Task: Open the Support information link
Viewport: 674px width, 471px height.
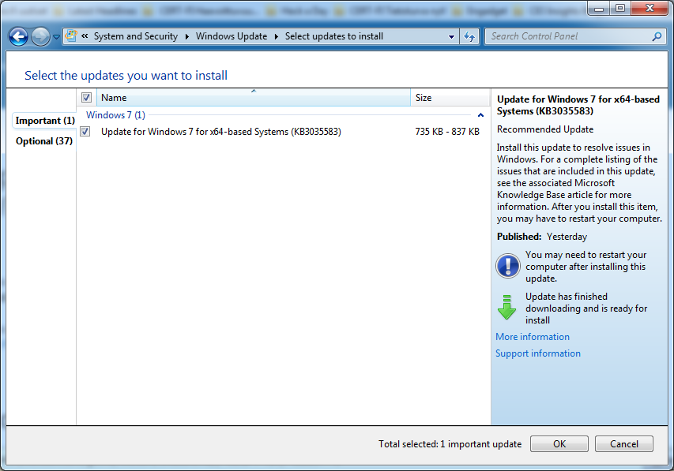Action: [538, 353]
